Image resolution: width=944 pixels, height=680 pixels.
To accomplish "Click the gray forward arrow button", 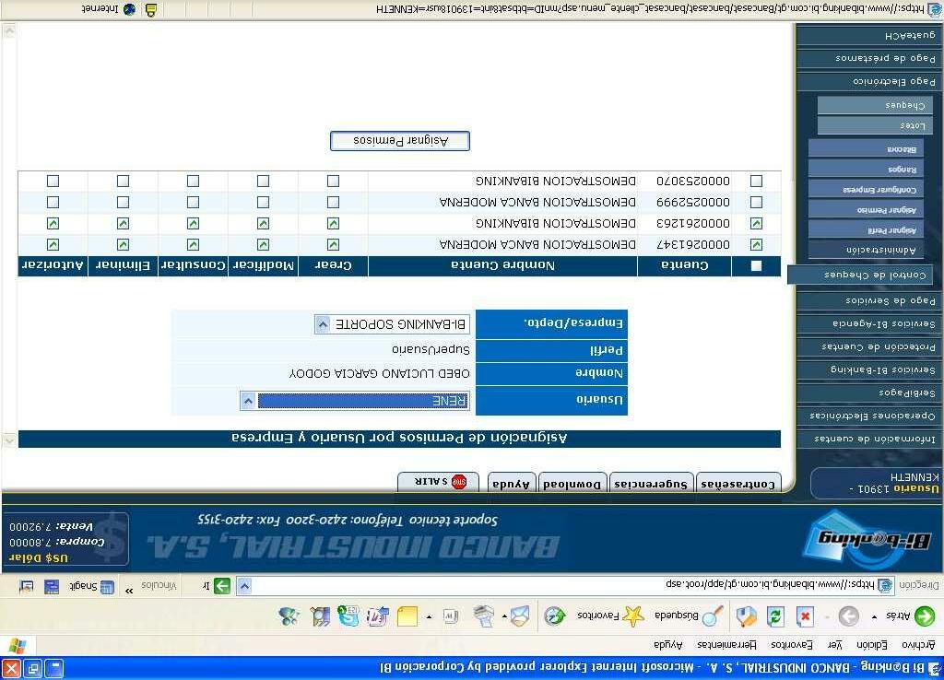I will tap(848, 616).
